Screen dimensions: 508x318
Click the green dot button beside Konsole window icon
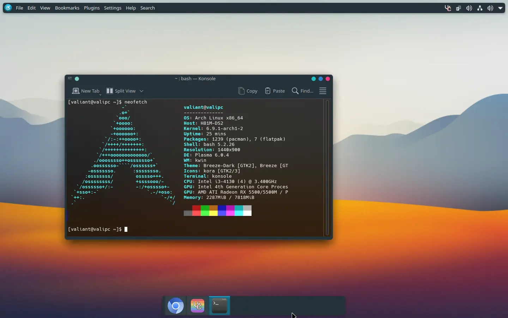77,79
